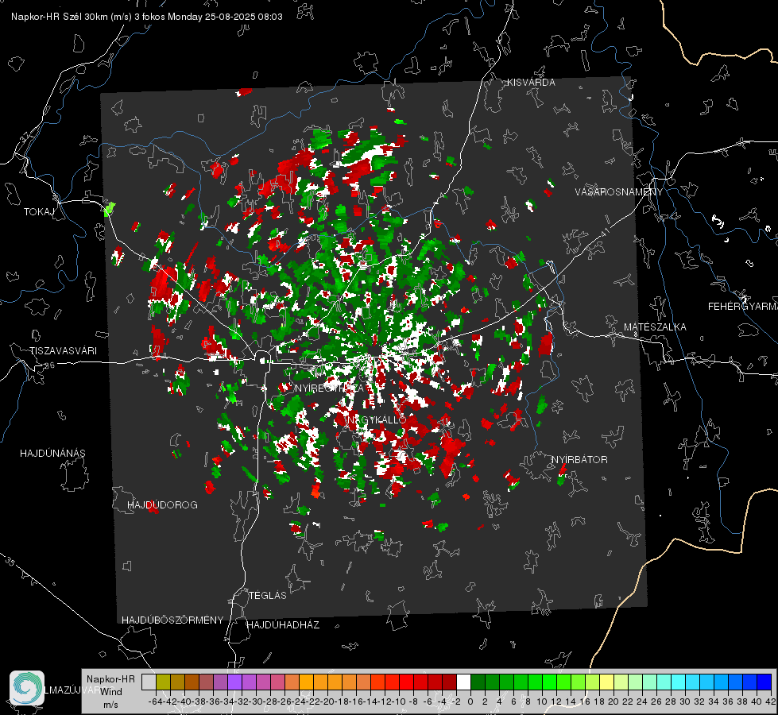778x715 pixels.
Task: Click the radar title and timestamp text
Action: coord(147,17)
